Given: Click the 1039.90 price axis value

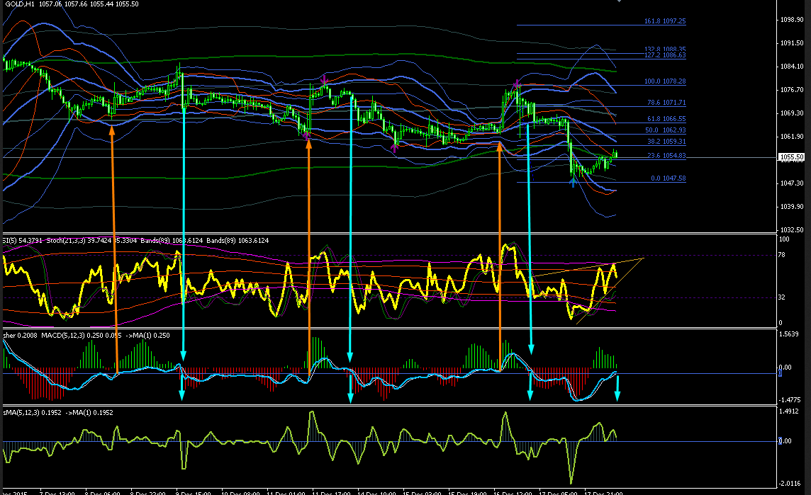Looking at the screenshot, I should coord(792,206).
